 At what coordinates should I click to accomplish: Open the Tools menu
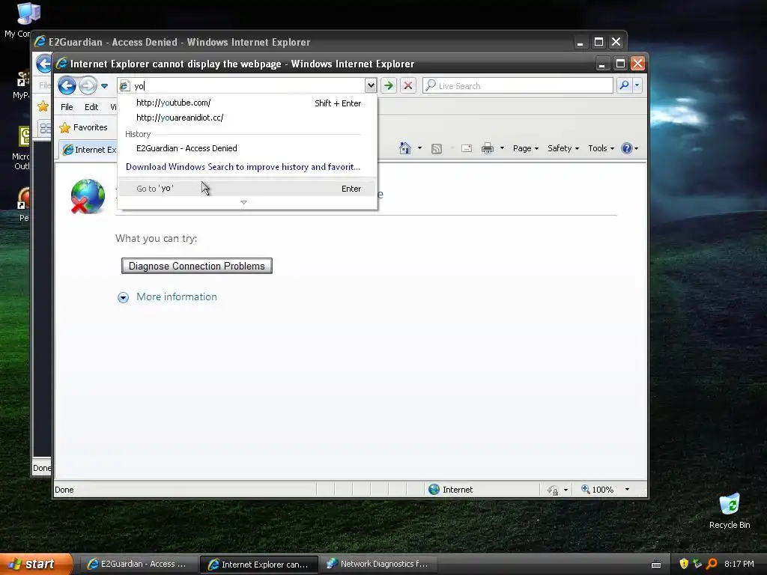coord(601,148)
